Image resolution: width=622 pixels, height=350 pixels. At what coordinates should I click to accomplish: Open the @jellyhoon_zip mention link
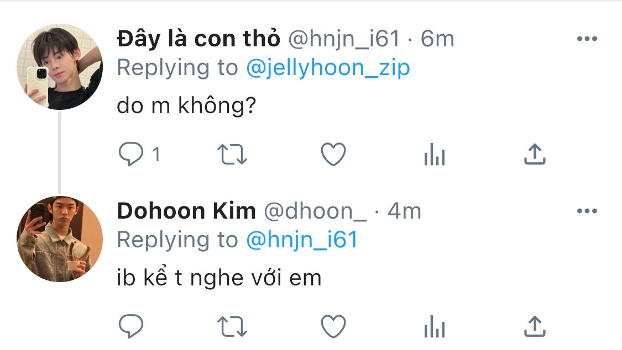[328, 68]
